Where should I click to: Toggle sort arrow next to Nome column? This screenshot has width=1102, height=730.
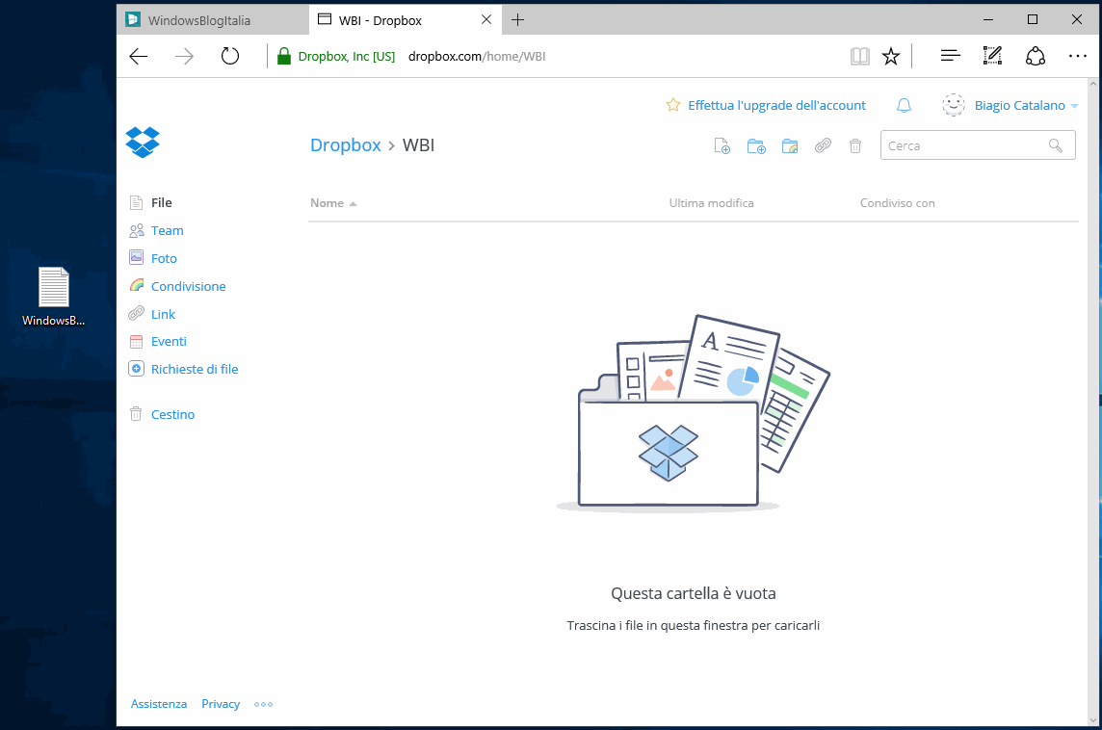point(353,204)
